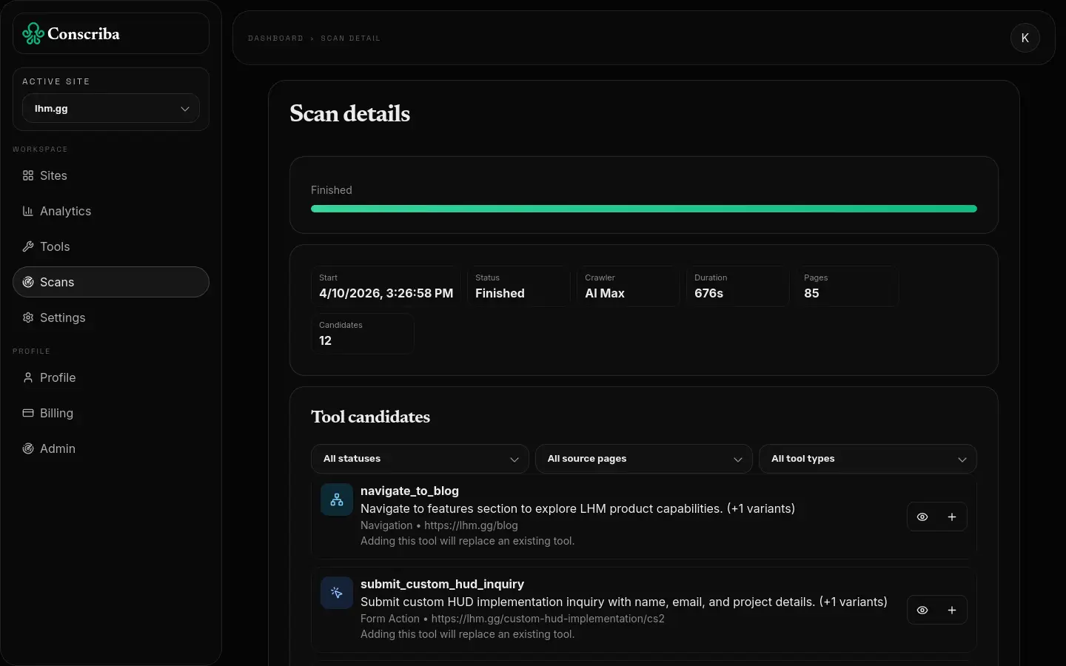1066x666 pixels.
Task: Expand the All source pages dropdown
Action: 643,459
